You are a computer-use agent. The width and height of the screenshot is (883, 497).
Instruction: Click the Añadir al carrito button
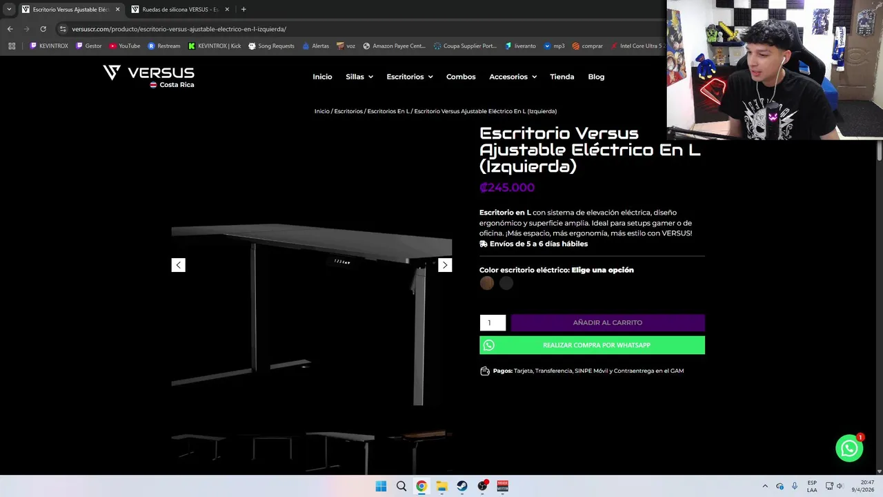(608, 322)
